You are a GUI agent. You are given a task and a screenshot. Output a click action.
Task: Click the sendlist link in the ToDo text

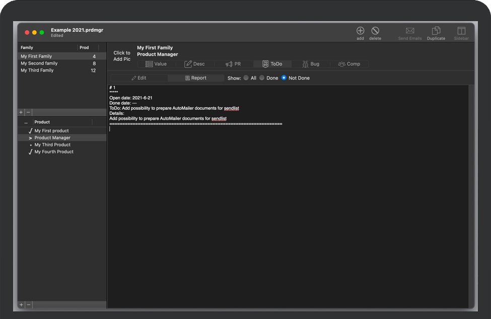[231, 108]
